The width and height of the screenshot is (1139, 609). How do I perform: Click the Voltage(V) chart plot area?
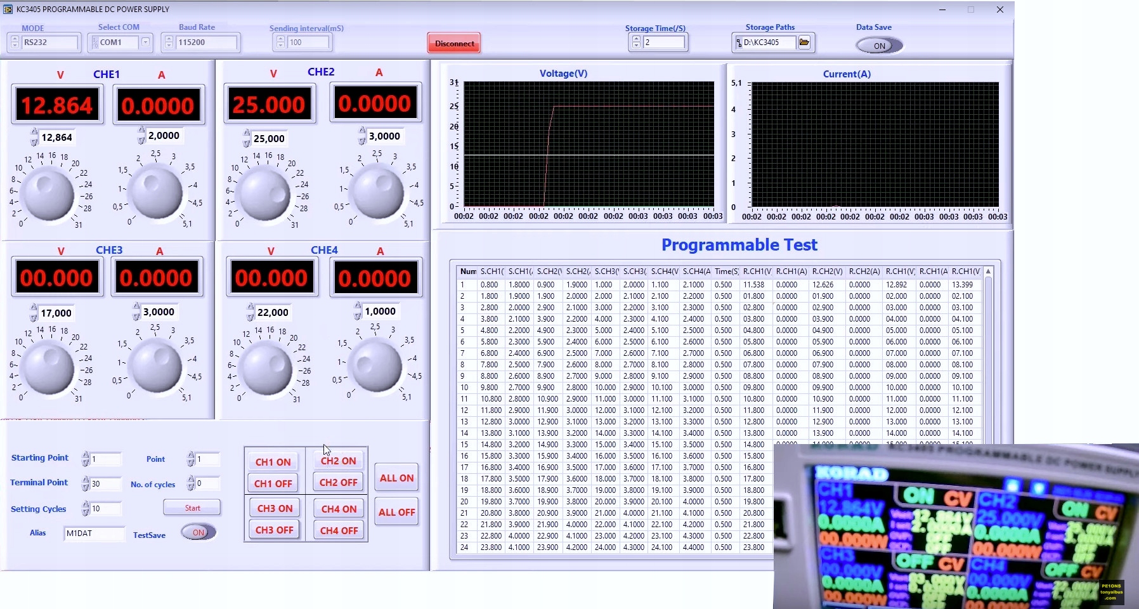[589, 144]
